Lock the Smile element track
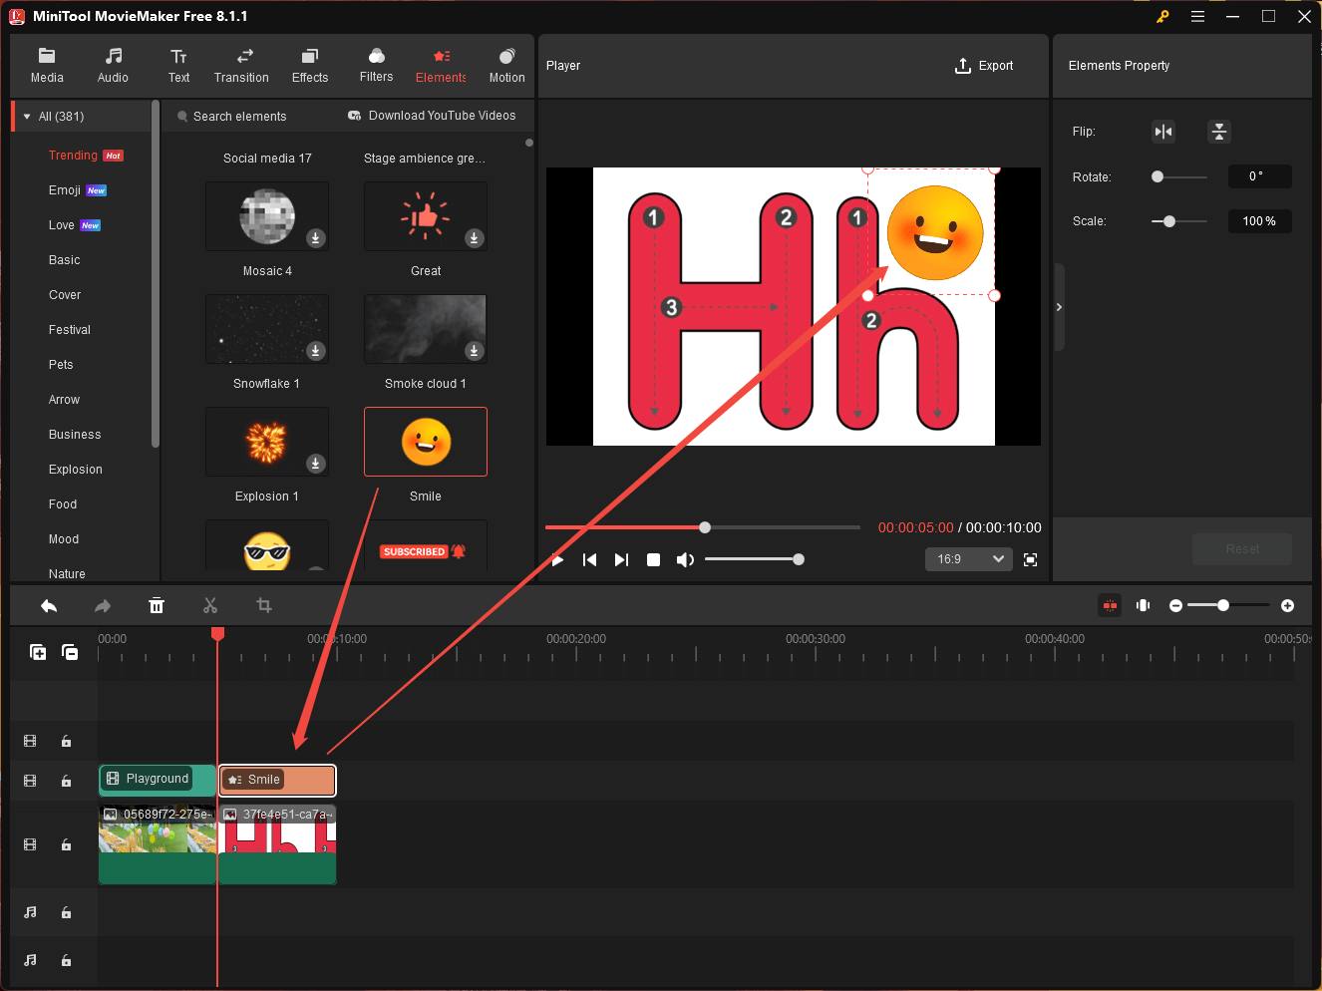The height and width of the screenshot is (991, 1322). coord(66,781)
